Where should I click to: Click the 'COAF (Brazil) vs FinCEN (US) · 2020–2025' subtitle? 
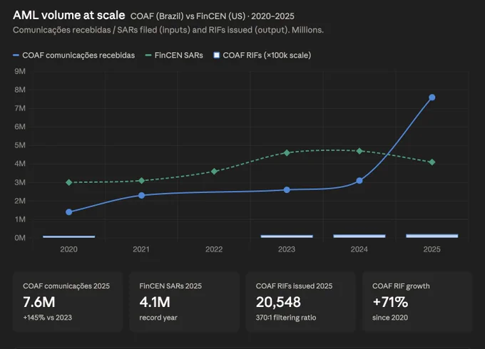coord(213,16)
